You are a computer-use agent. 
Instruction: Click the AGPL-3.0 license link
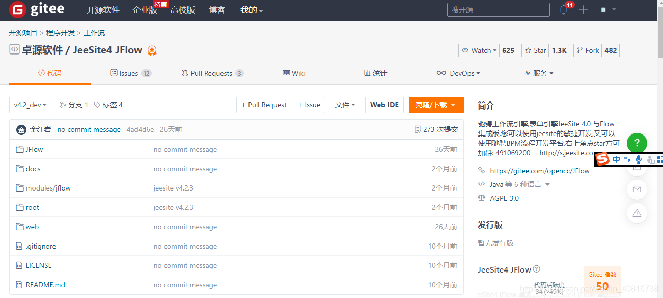click(504, 198)
